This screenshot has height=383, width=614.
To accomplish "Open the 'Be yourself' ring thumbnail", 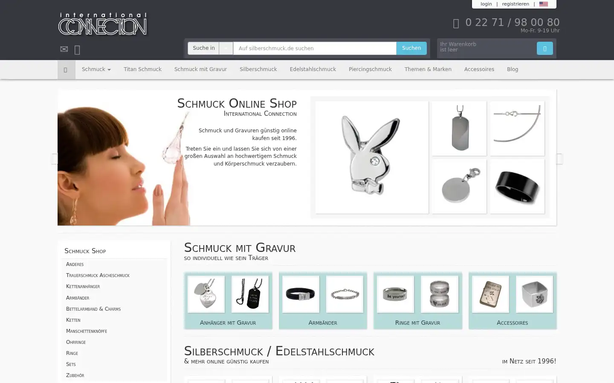I will 396,294.
